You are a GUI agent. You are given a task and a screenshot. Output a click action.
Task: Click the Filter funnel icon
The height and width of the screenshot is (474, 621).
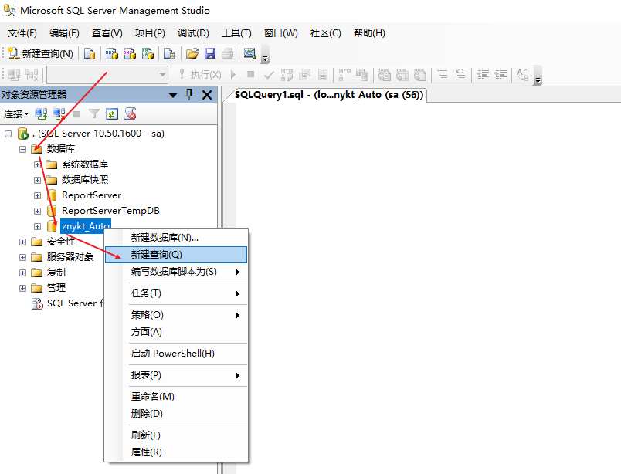[94, 114]
